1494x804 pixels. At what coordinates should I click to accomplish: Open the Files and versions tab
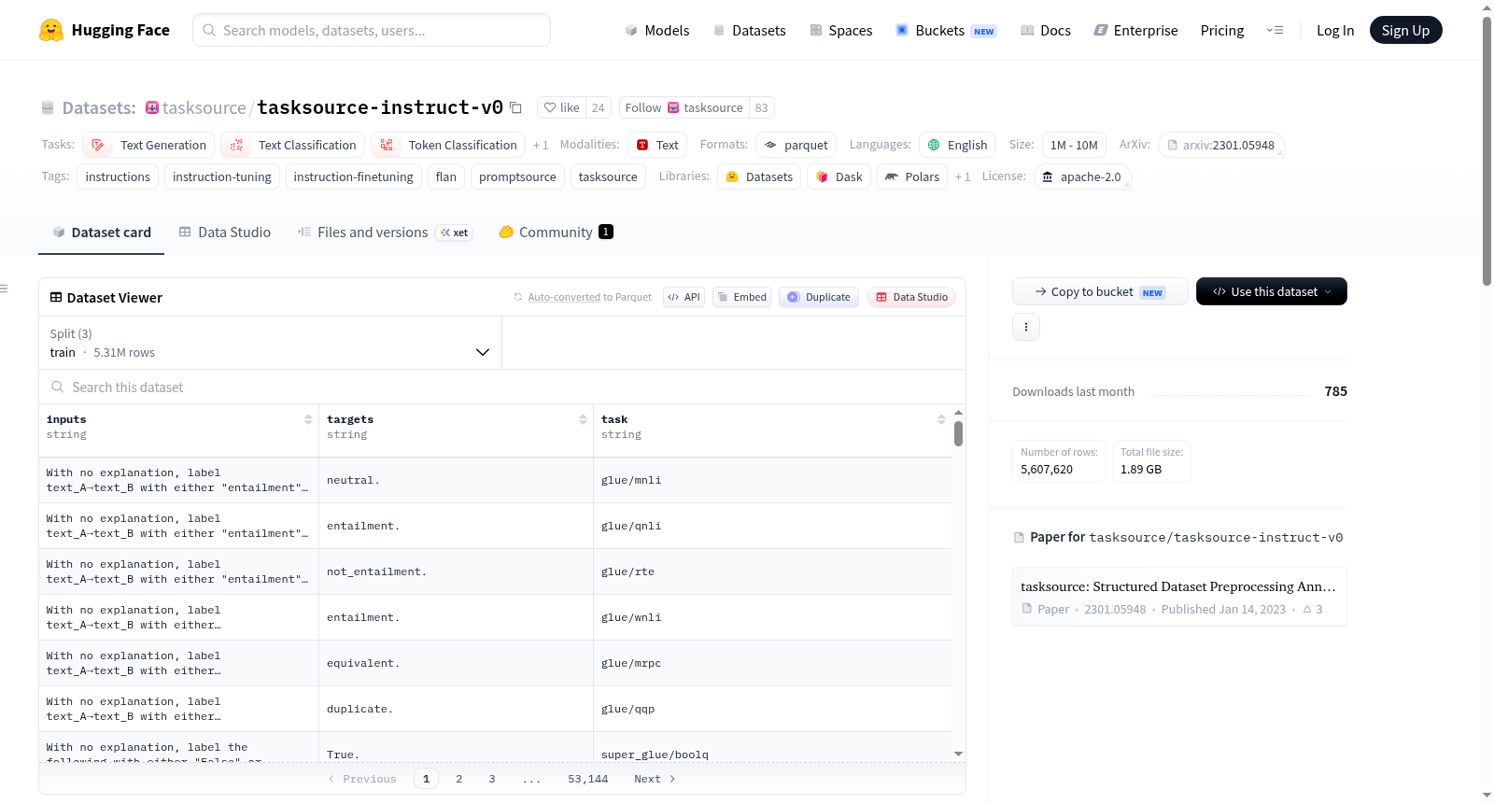click(385, 232)
